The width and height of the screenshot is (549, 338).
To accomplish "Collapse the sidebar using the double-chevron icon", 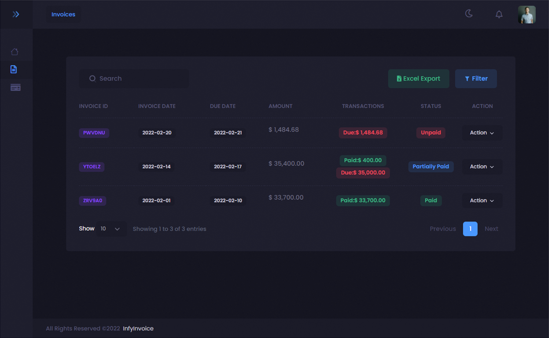I will point(16,14).
